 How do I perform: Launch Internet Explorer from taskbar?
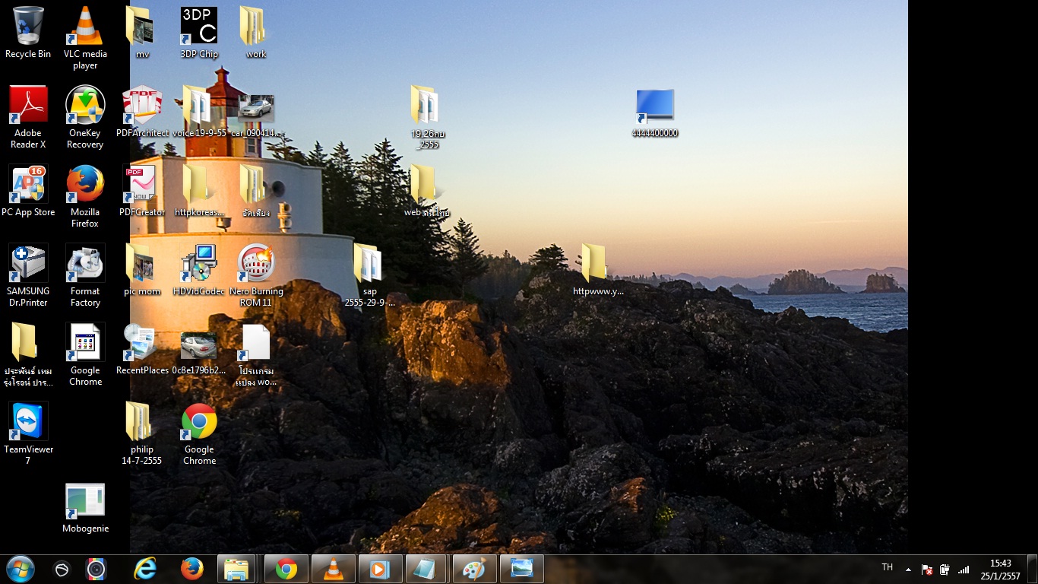(144, 569)
